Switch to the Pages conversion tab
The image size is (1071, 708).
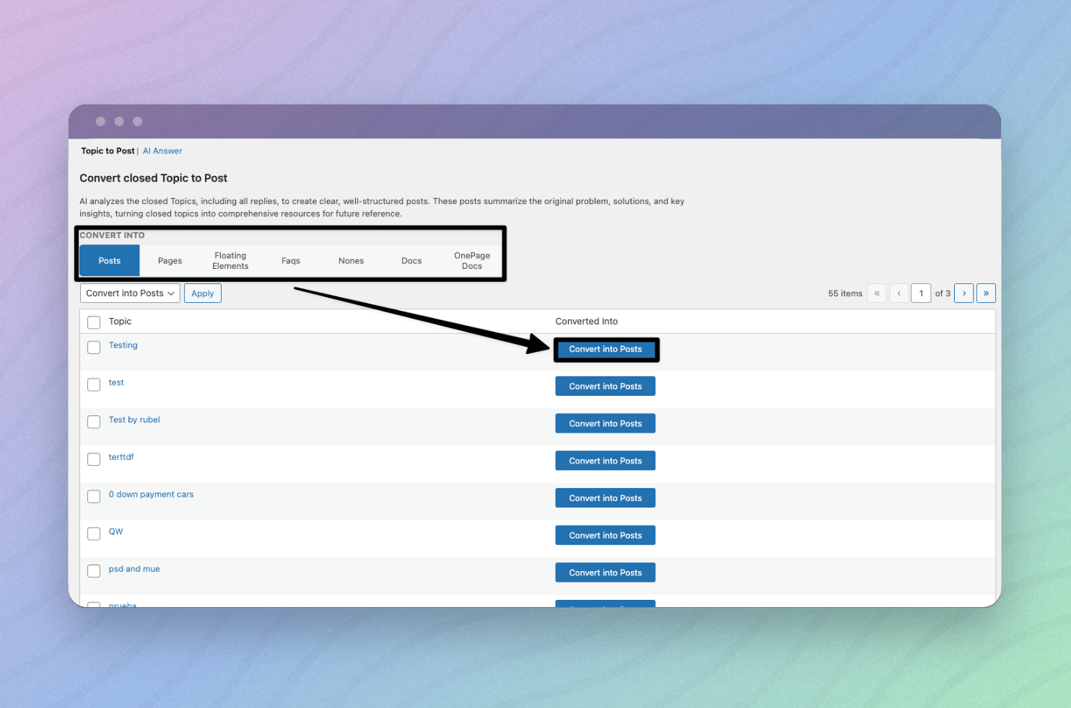170,260
